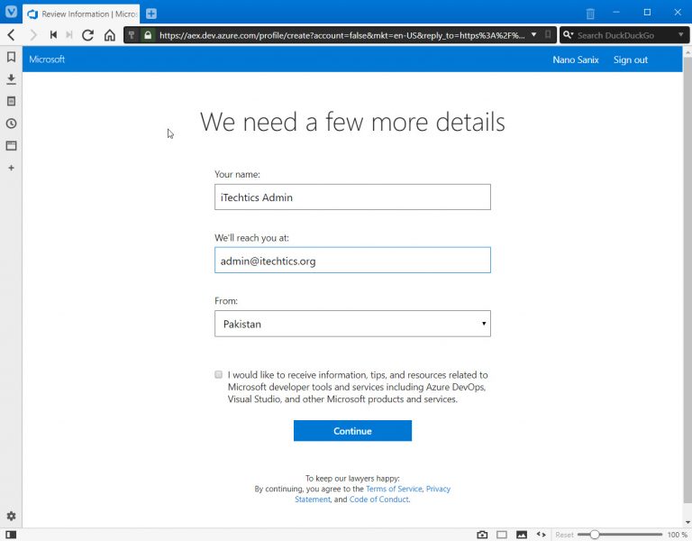The height and width of the screenshot is (541, 692).
Task: Click the Microsoft logo text
Action: [x=47, y=60]
